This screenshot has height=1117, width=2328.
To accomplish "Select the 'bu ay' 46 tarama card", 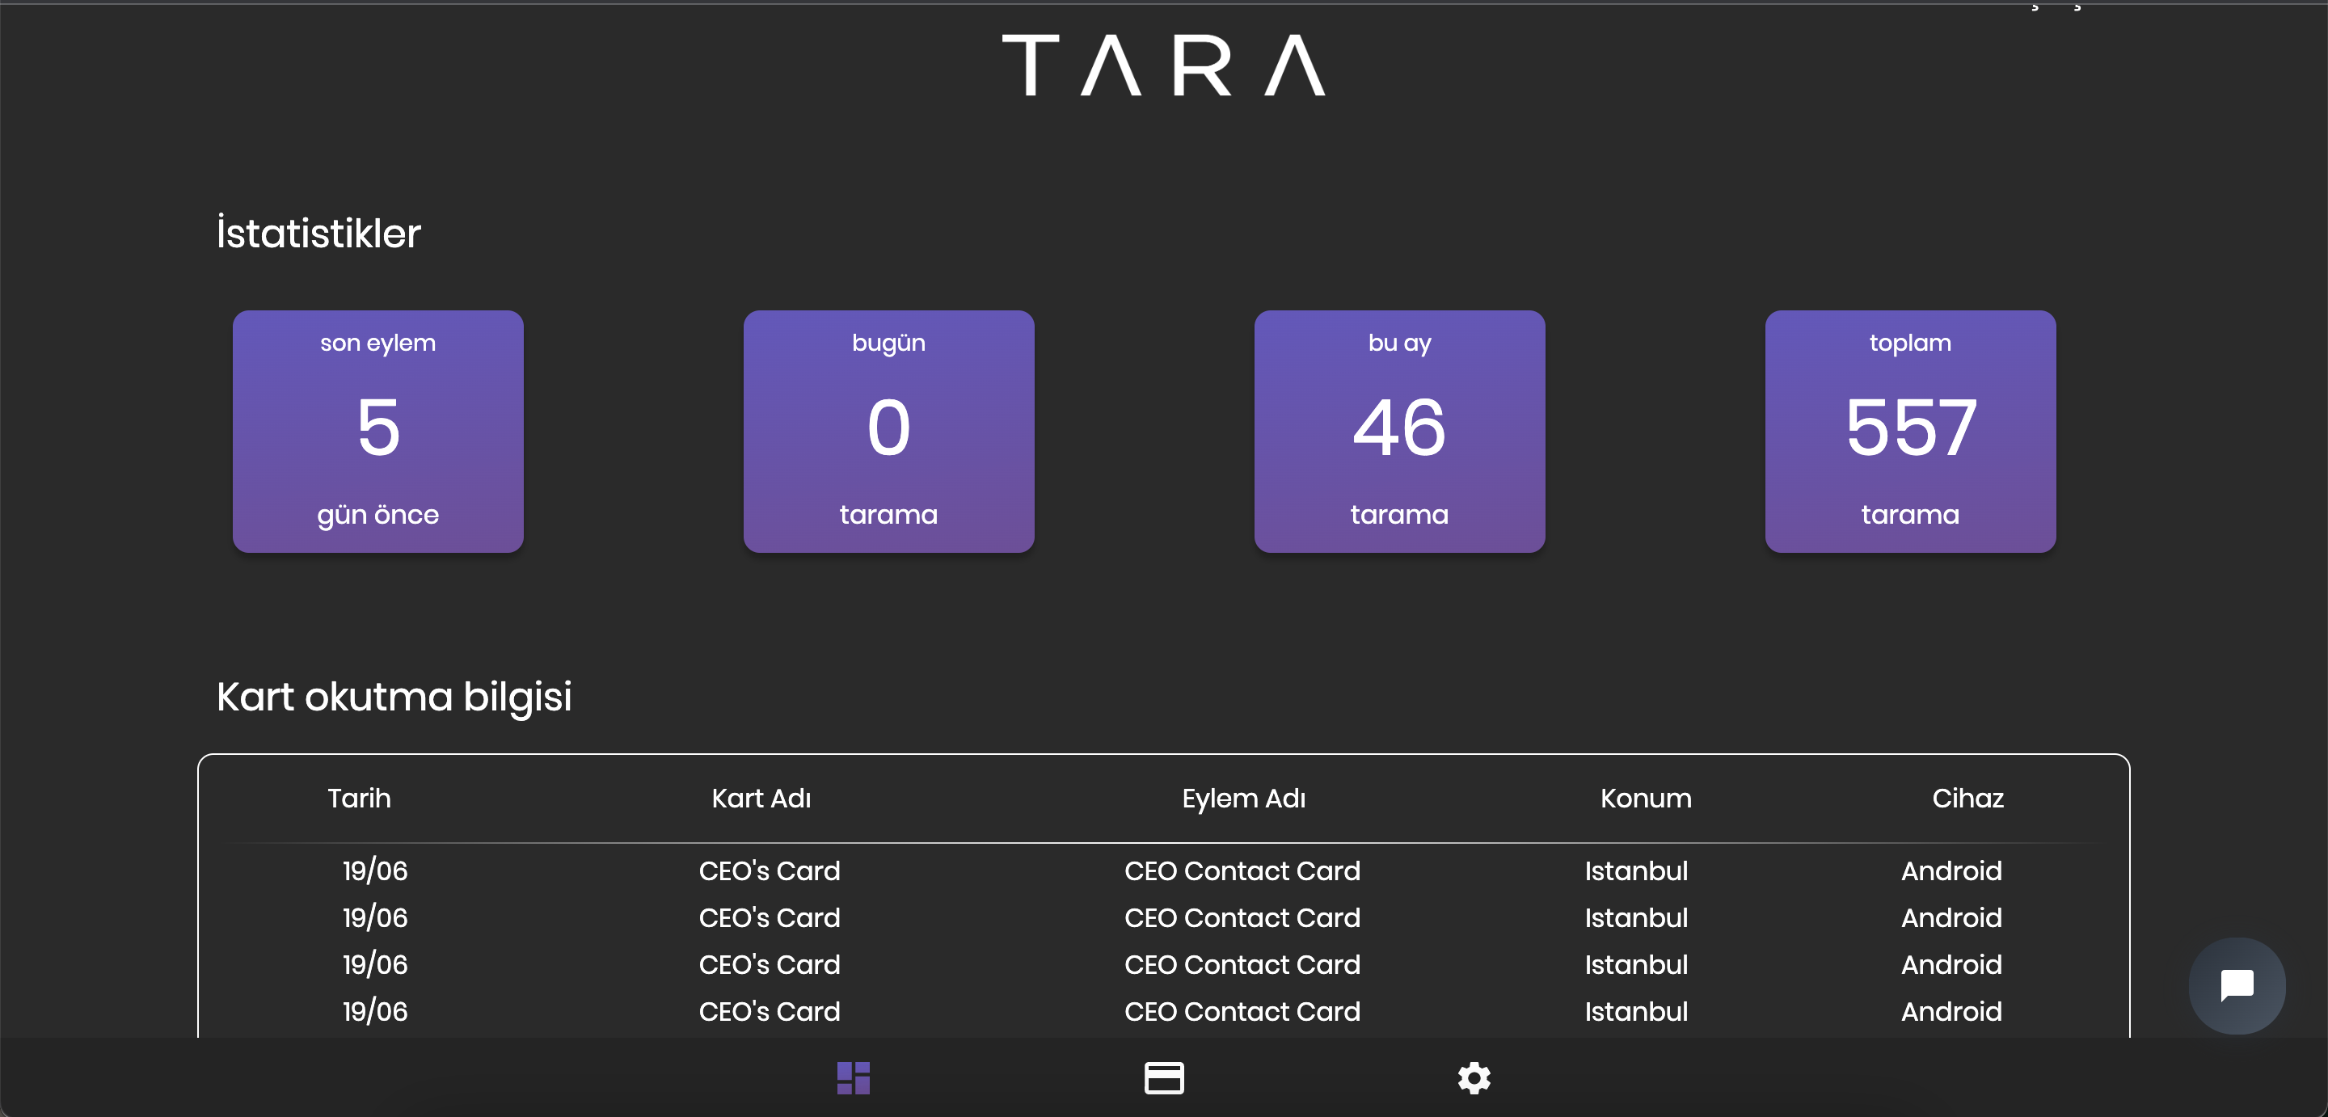I will pos(1399,431).
